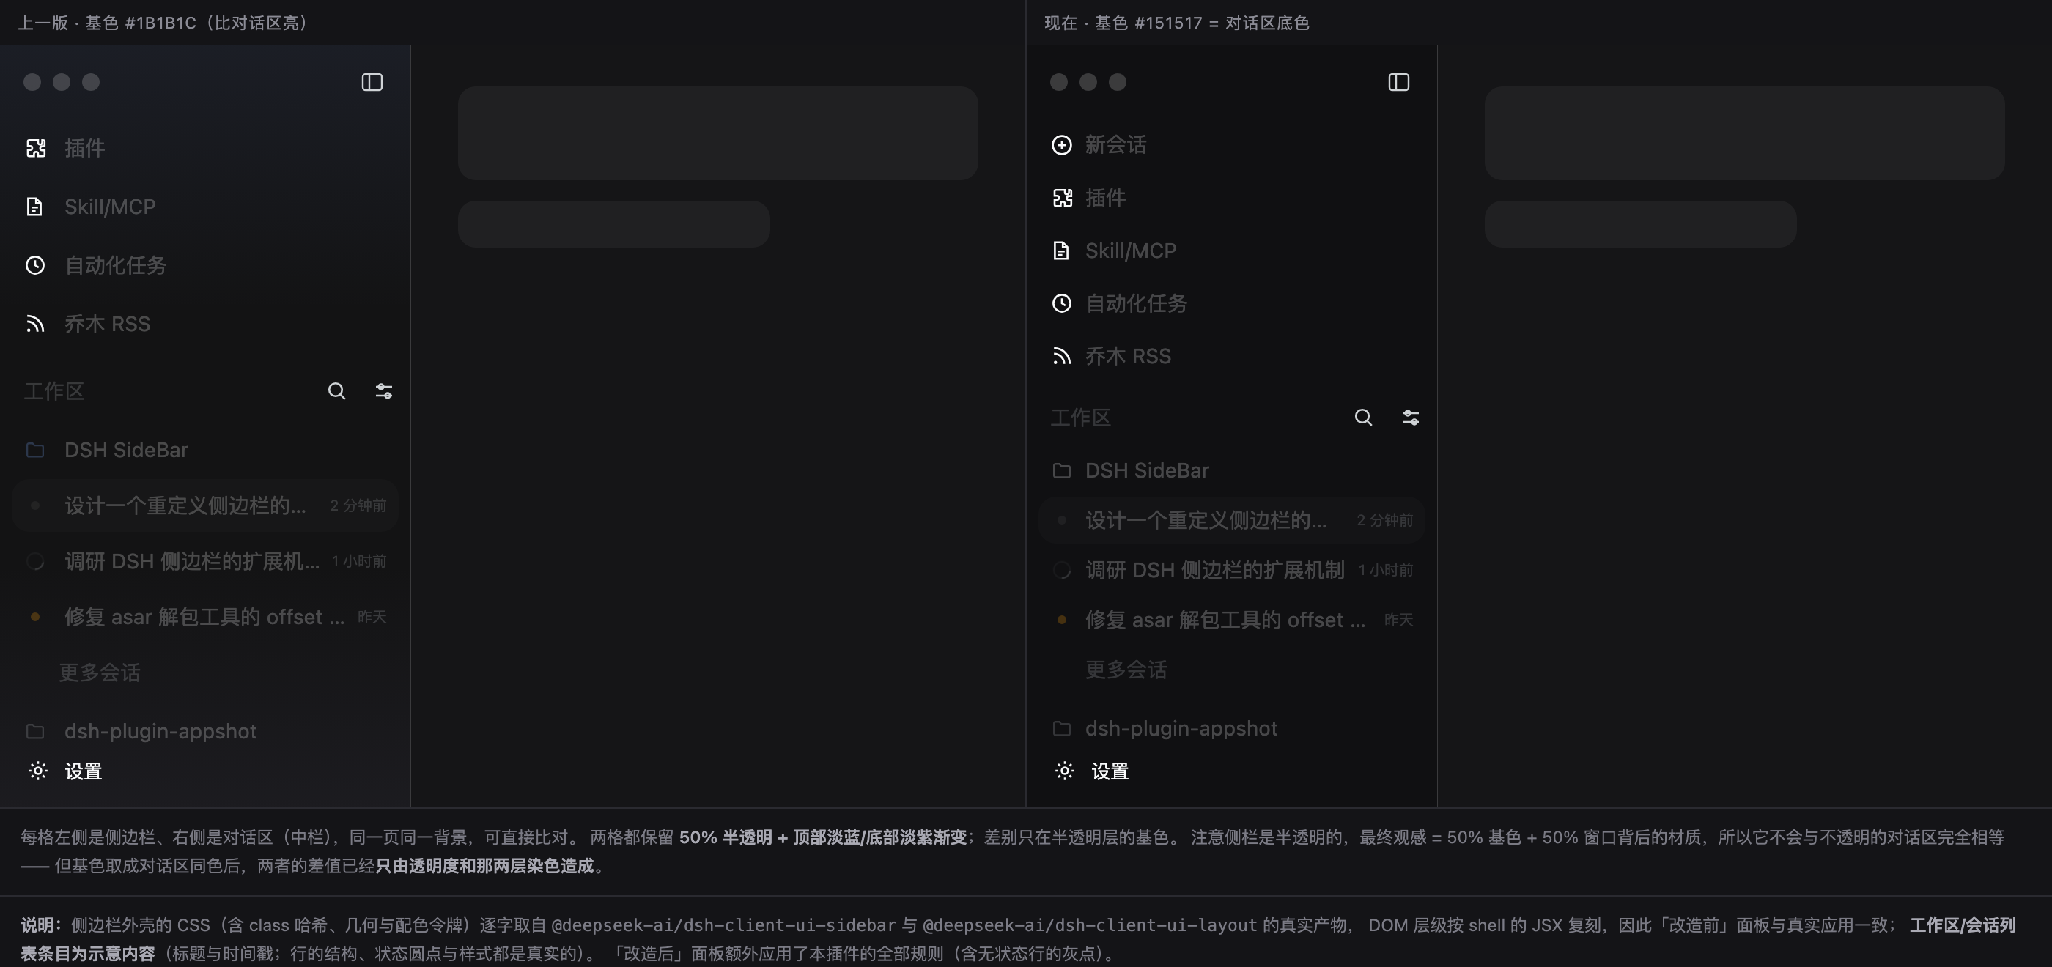Viewport: 2052px width, 967px height.
Task: Open 自动化任务 clock icon in right panel
Action: pyautogui.click(x=1062, y=303)
